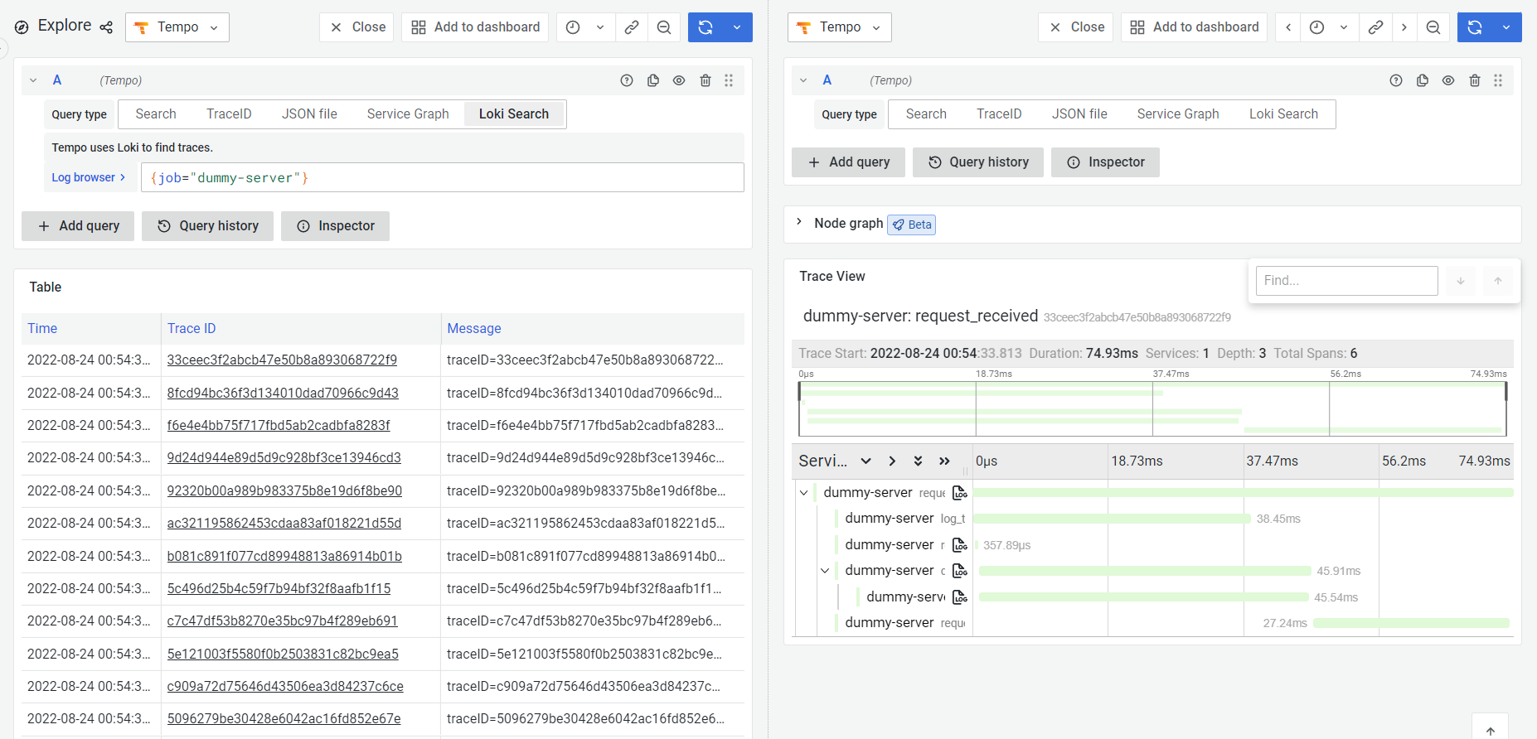Duplicate query A in left pane
The image size is (1537, 739).
(x=653, y=80)
